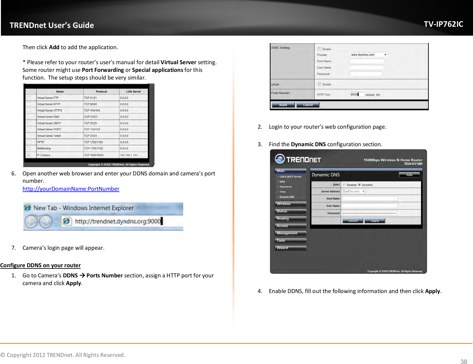Tick the Virtual Server HTTPS checkbox
The width and height of the screenshot is (473, 364).
pos(29,110)
